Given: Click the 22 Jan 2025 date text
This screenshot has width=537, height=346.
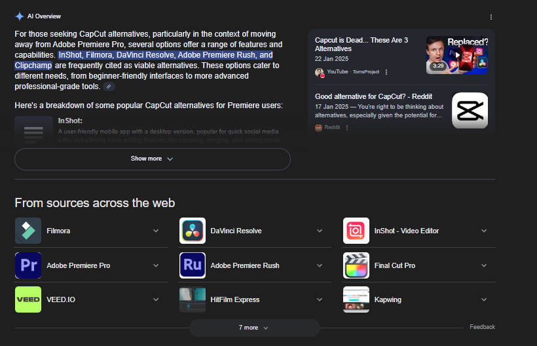Looking at the screenshot, I should point(331,58).
